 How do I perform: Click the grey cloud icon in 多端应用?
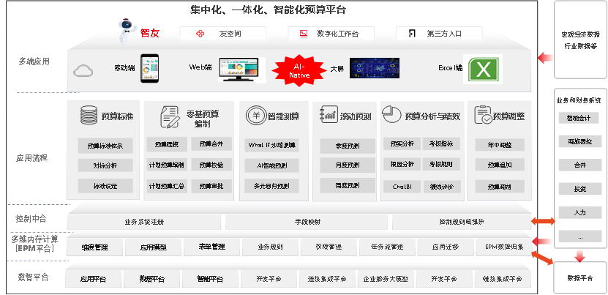coord(83,71)
